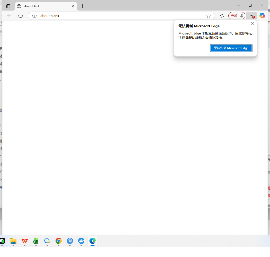Click 重新安装 Microsoft Edge button
This screenshot has width=270, height=257.
click(231, 48)
